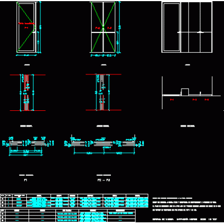Click the first data row of upper schedule table
The width and height of the screenshot is (224, 224).
[74, 199]
